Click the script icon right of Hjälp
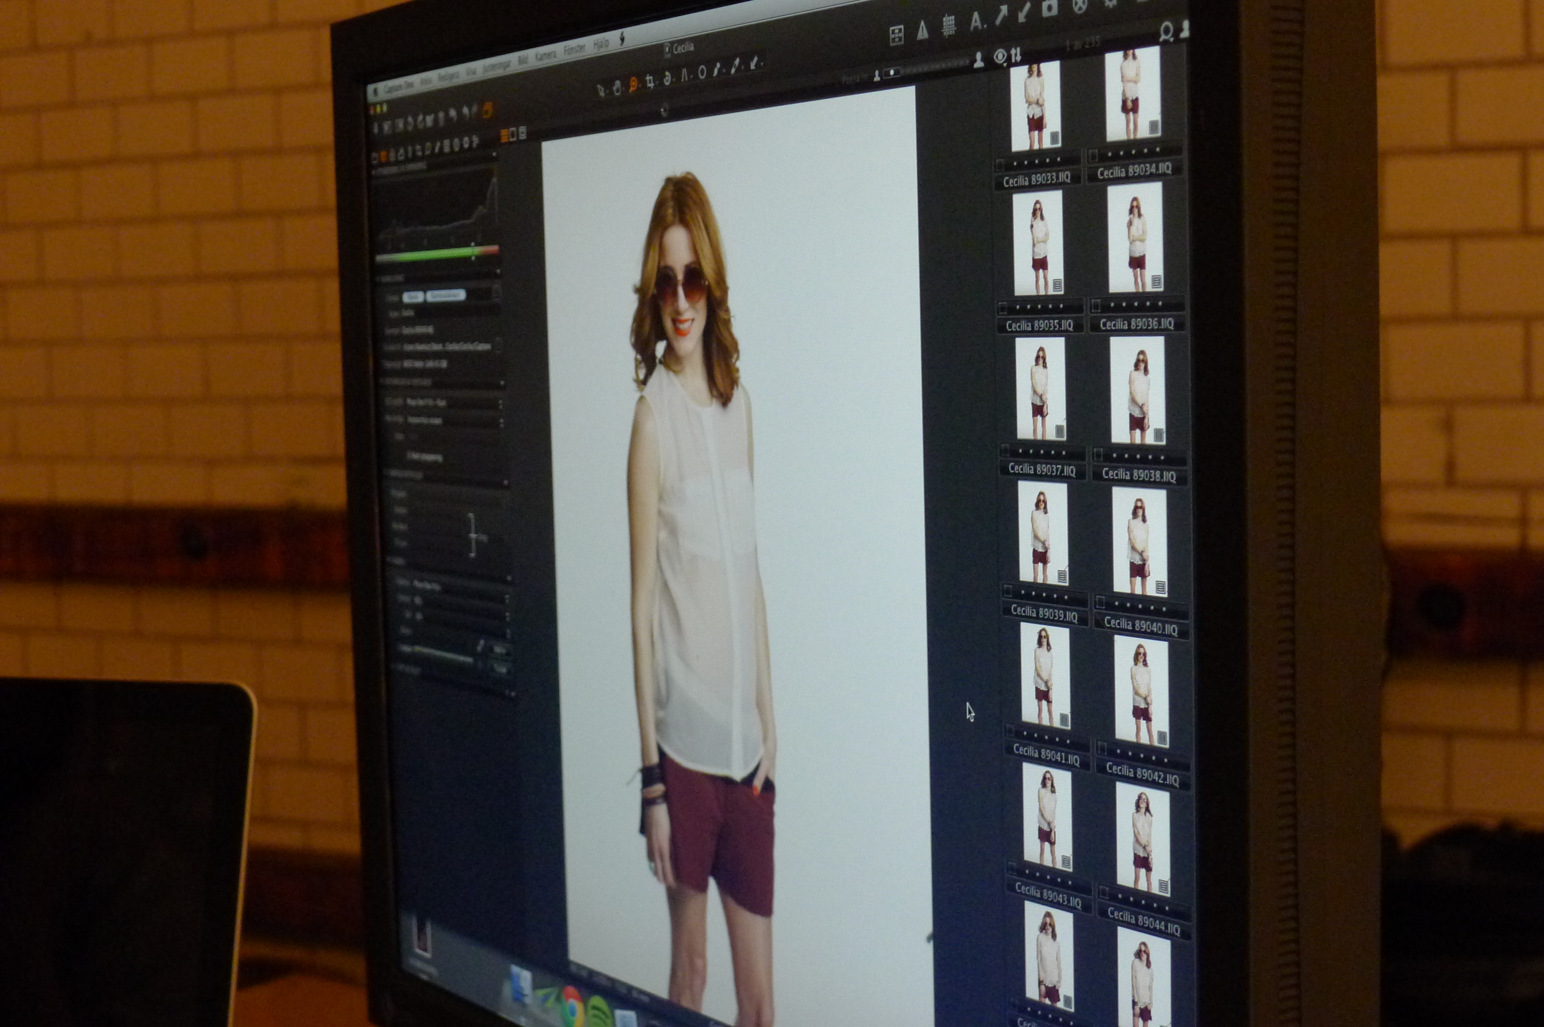The height and width of the screenshot is (1027, 1544). 623,39
